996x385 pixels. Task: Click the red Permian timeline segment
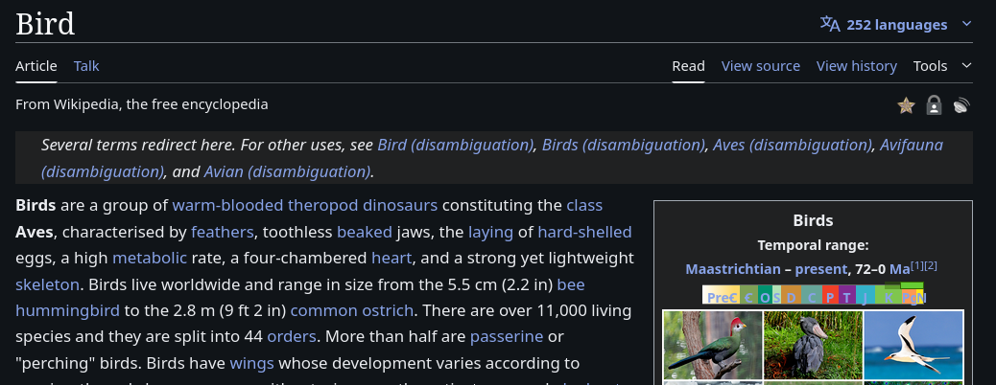(830, 297)
